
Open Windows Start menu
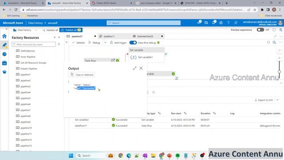(71, 156)
